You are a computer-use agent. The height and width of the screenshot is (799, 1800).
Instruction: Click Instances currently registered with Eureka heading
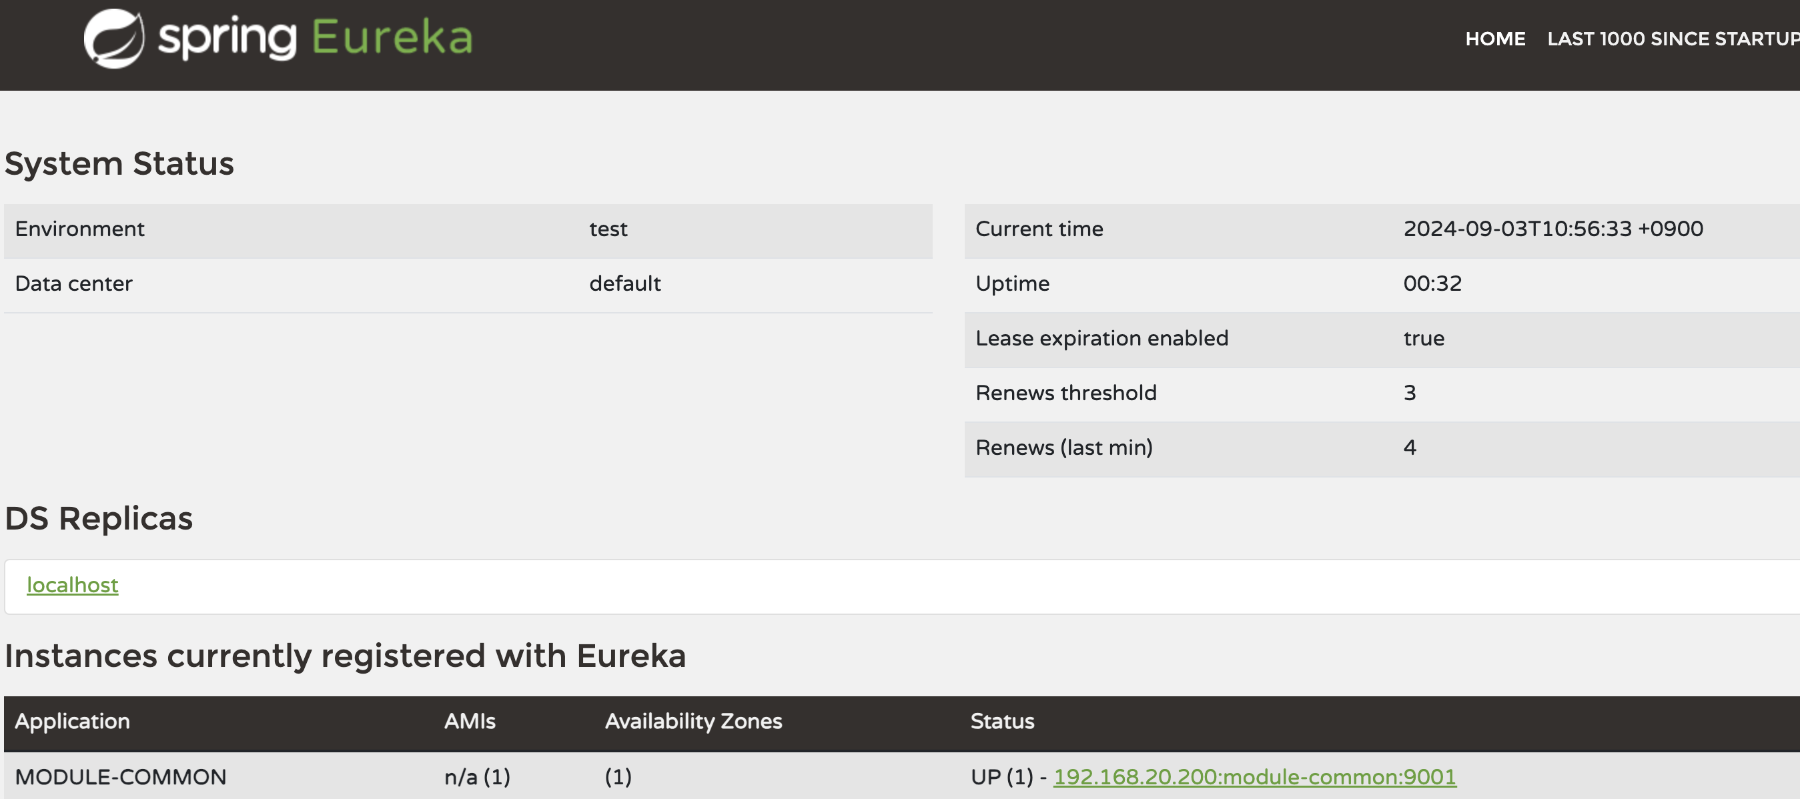[345, 655]
